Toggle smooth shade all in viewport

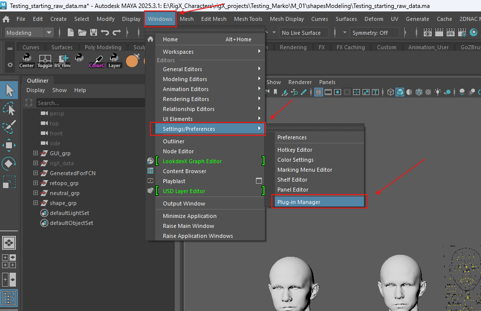(x=399, y=92)
